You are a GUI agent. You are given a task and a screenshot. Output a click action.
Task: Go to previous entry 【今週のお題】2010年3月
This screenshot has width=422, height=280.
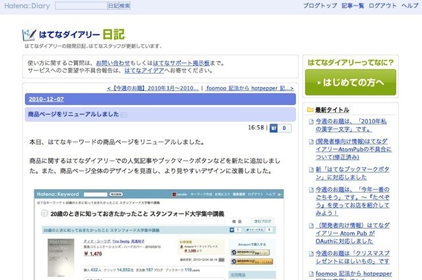click(153, 88)
